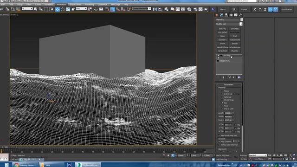Open the Material Editor
Image resolution: width=297 pixels, height=167 pixels.
coord(189,9)
